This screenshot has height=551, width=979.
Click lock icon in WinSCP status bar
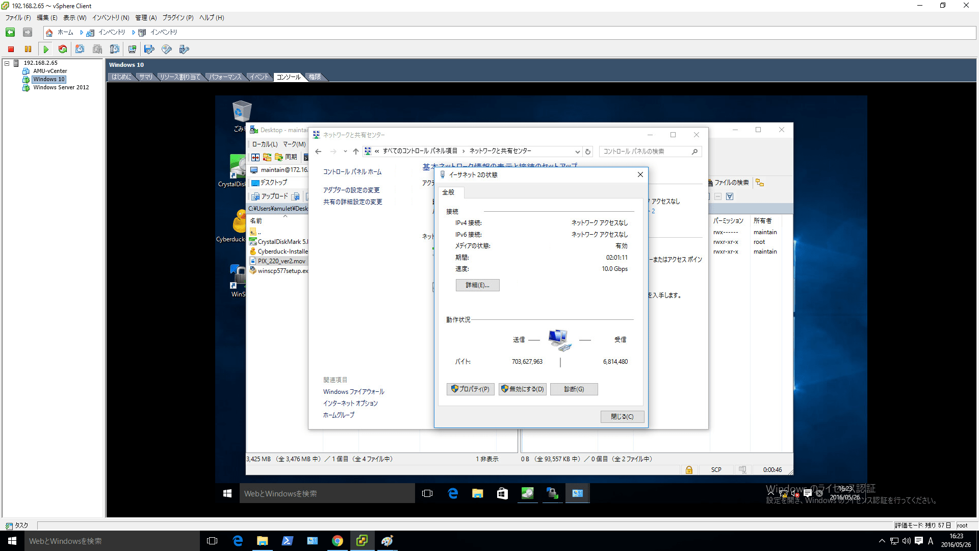(689, 470)
